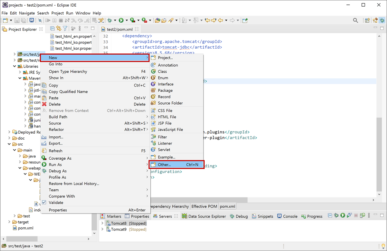Select Build Path context menu entry
Viewport: 387px width, 251px height.
coord(95,117)
